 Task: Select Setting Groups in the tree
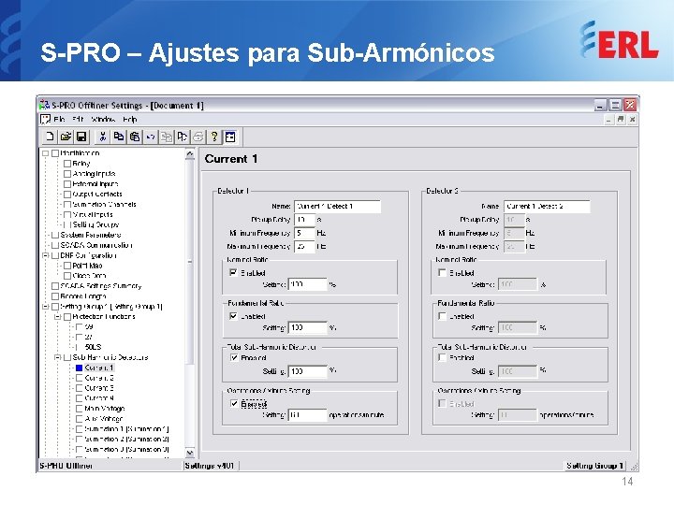pyautogui.click(x=95, y=224)
